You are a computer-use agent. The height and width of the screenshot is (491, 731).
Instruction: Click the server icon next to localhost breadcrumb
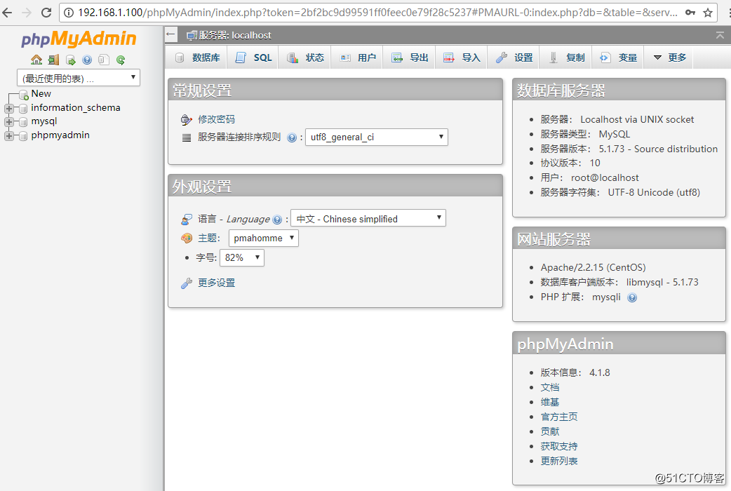(x=191, y=36)
